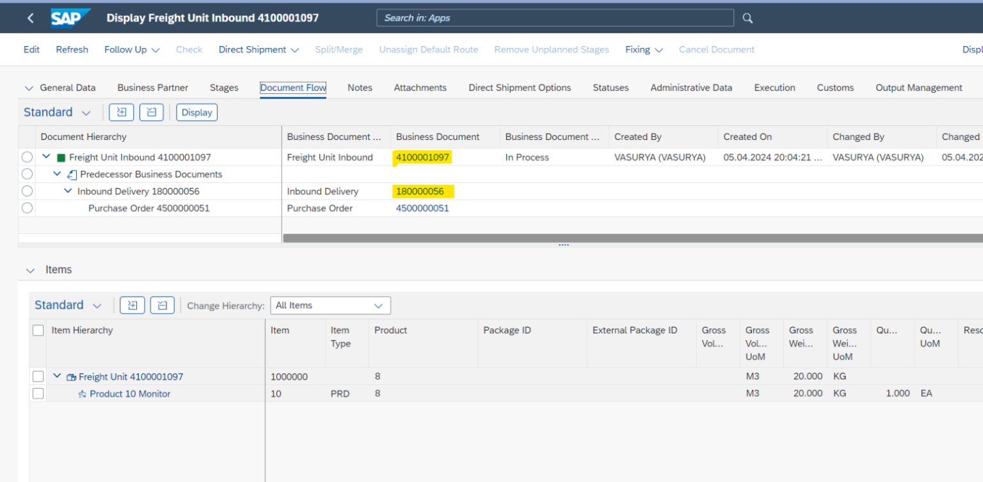The height and width of the screenshot is (482, 983).
Task: Select the collapse-all icon in document hierarchy toolbar
Action: tap(151, 112)
